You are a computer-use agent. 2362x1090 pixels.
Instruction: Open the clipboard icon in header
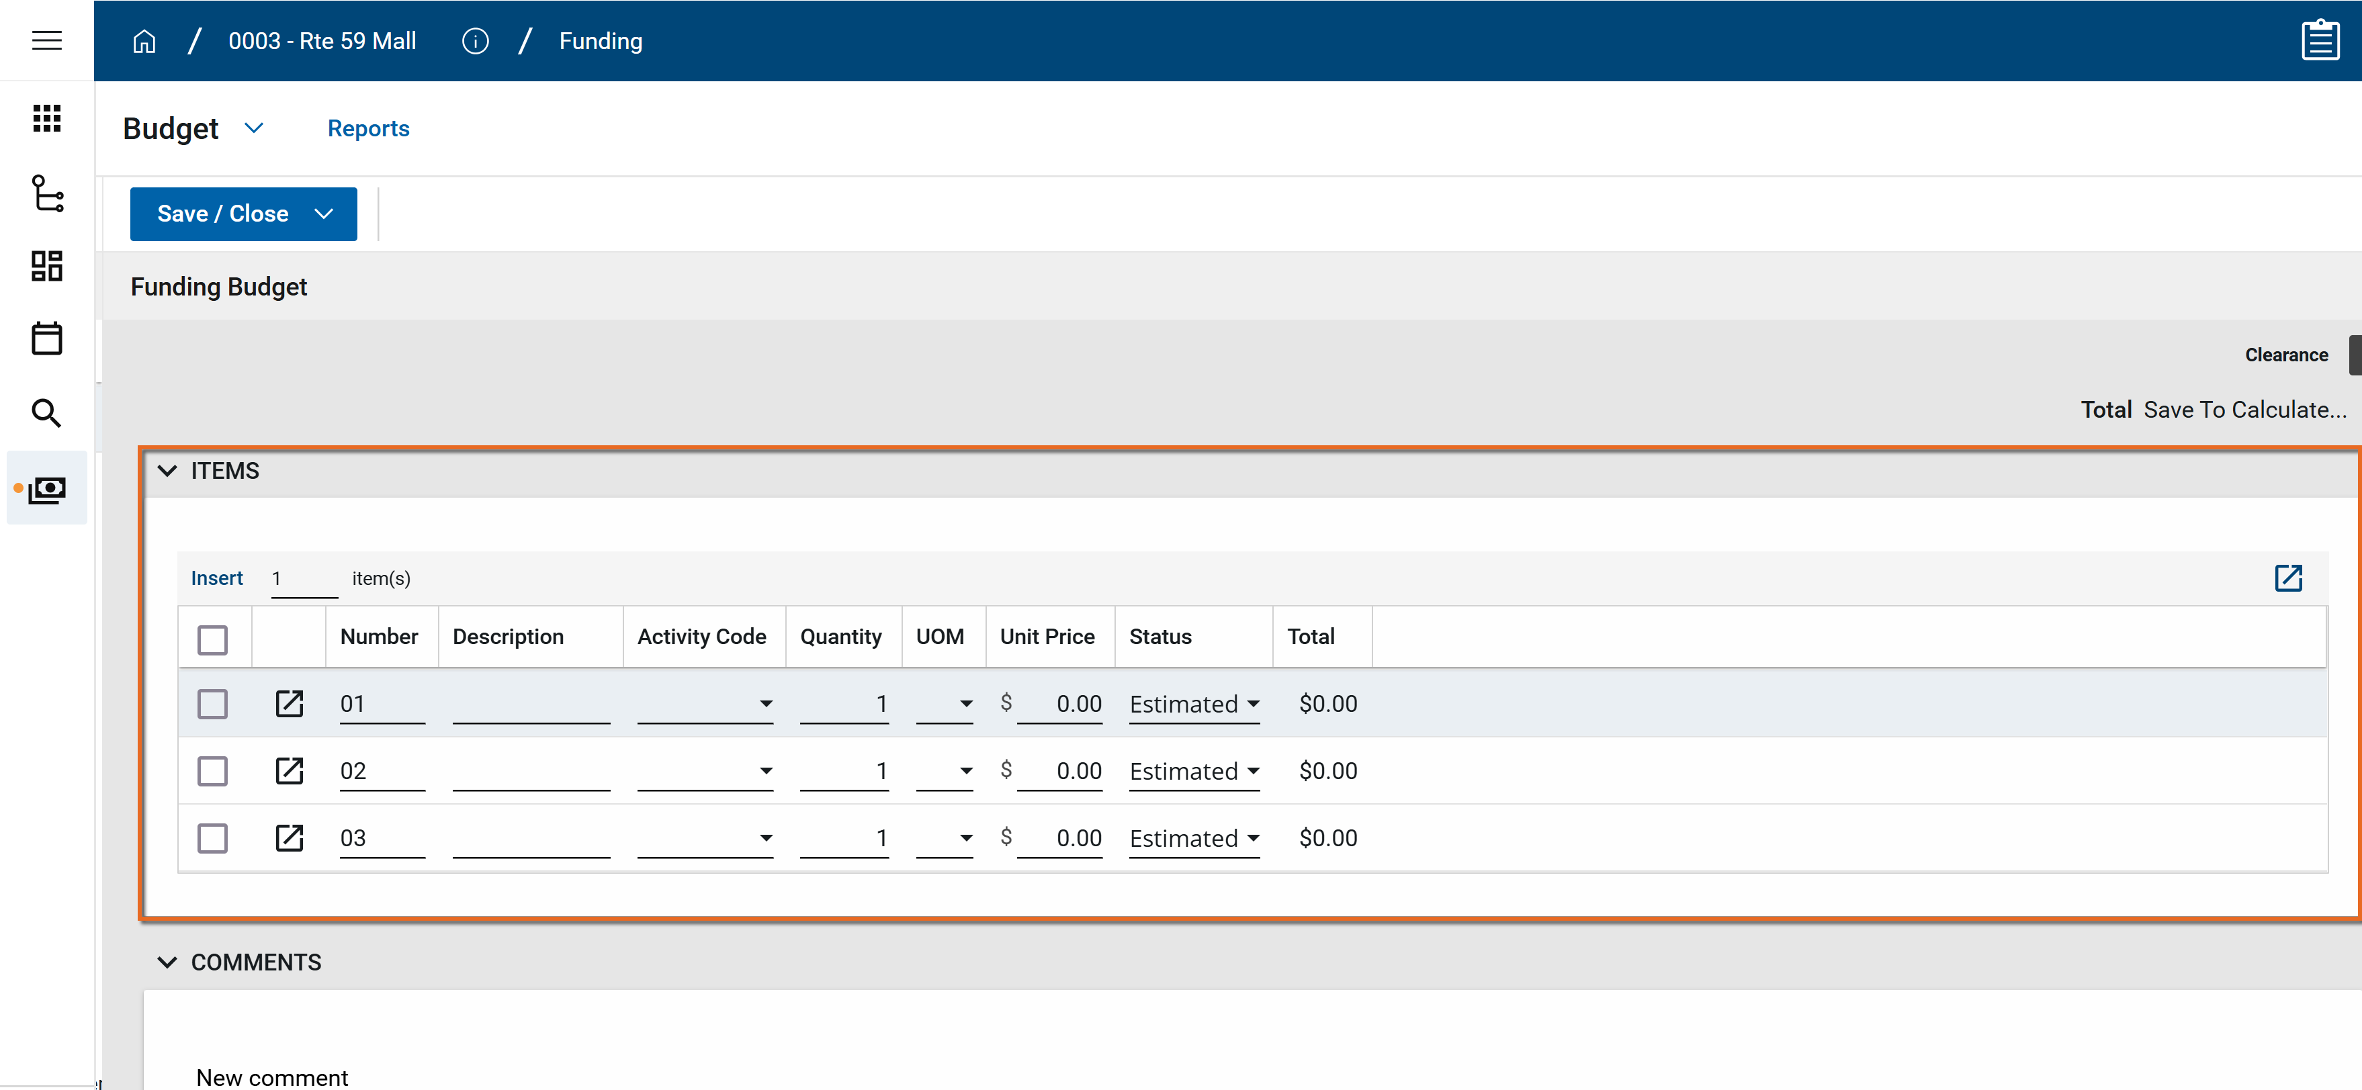coord(2320,40)
